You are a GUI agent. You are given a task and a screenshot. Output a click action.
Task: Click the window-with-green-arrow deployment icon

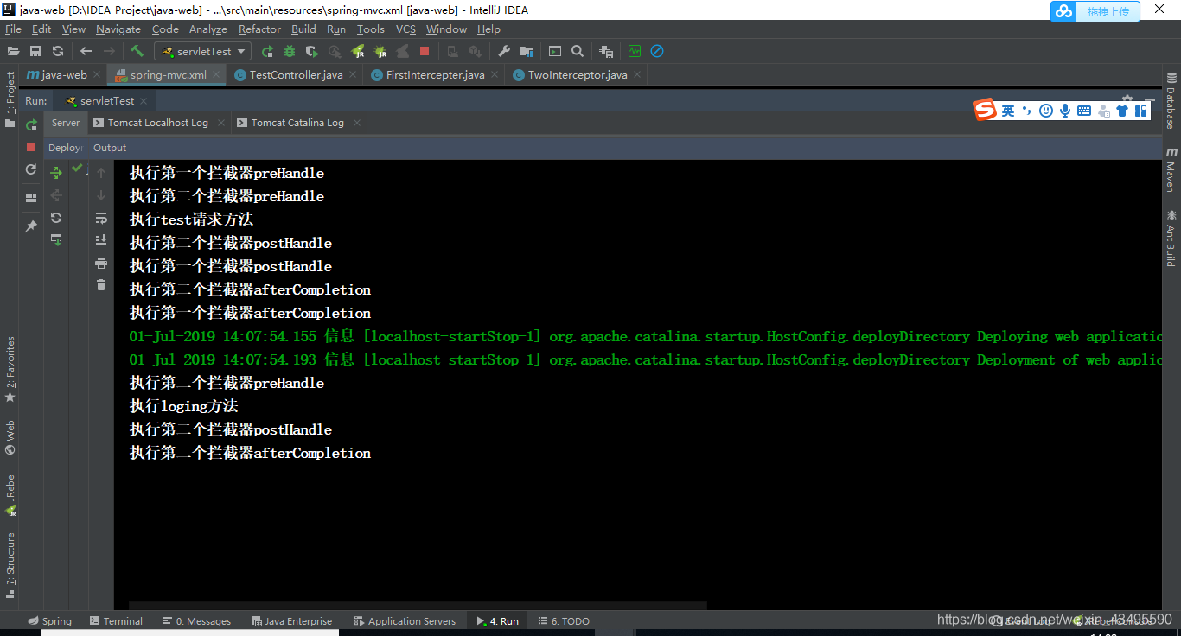56,240
